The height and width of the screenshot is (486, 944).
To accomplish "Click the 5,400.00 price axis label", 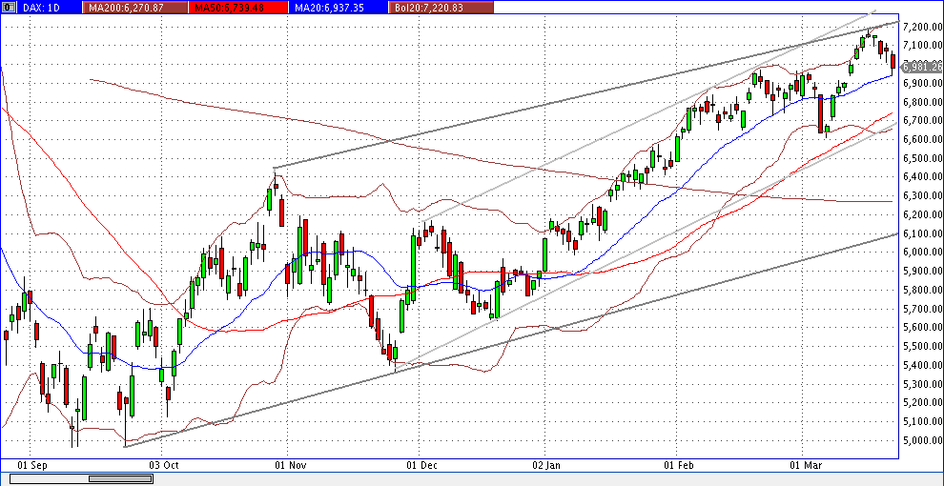I will tap(922, 365).
